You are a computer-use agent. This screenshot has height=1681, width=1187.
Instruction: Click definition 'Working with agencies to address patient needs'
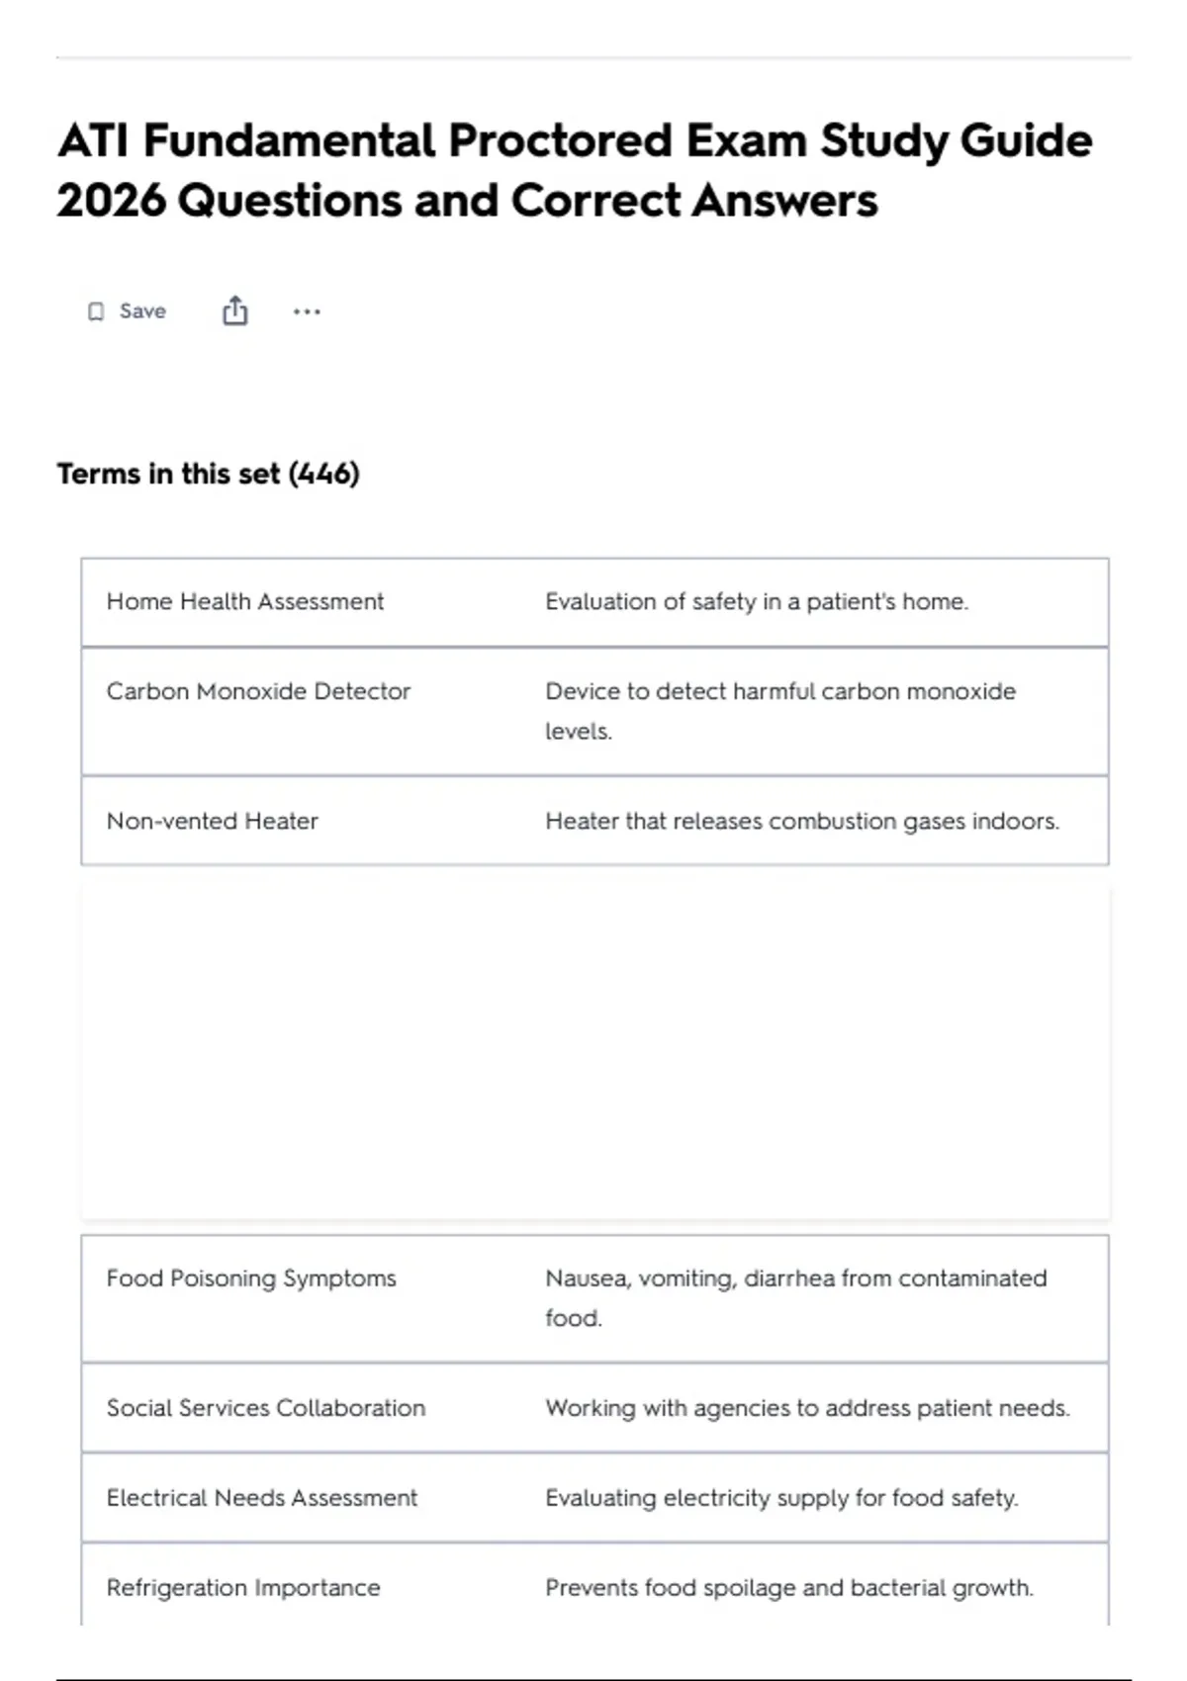click(808, 1408)
